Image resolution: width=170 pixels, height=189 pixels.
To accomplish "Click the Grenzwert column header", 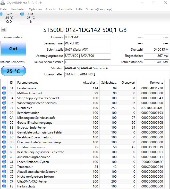I will tap(127, 83).
